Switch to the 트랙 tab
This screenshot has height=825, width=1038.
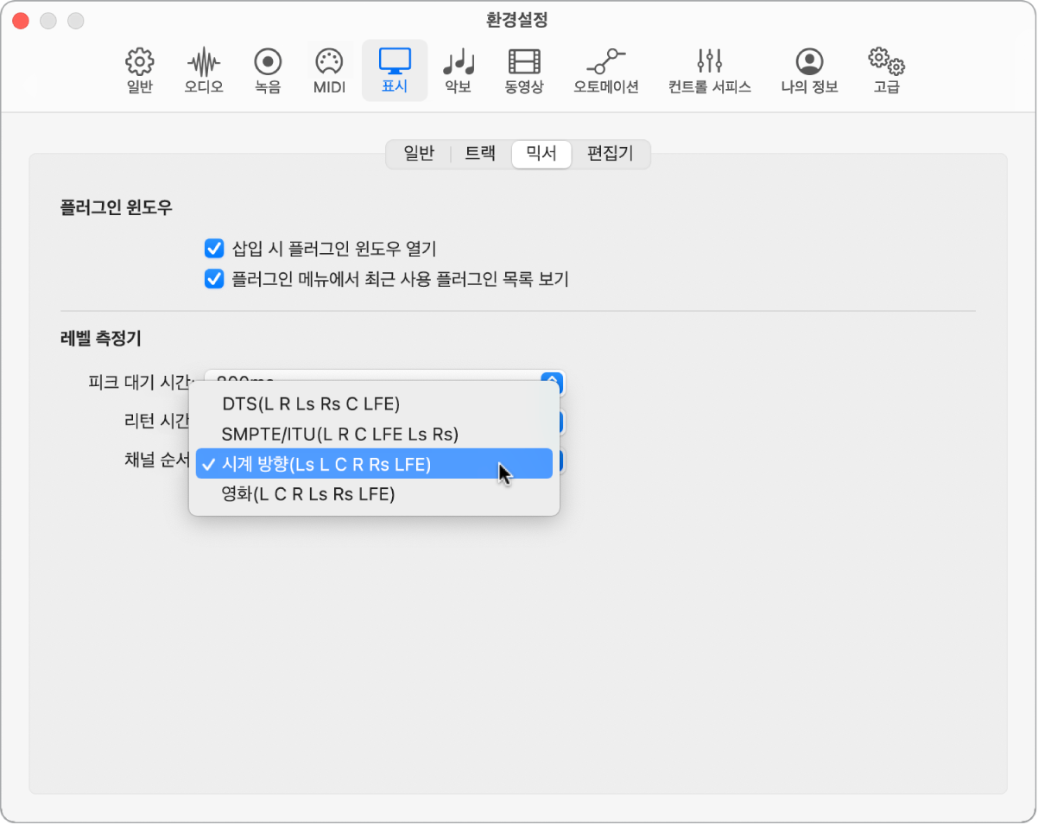click(x=480, y=154)
